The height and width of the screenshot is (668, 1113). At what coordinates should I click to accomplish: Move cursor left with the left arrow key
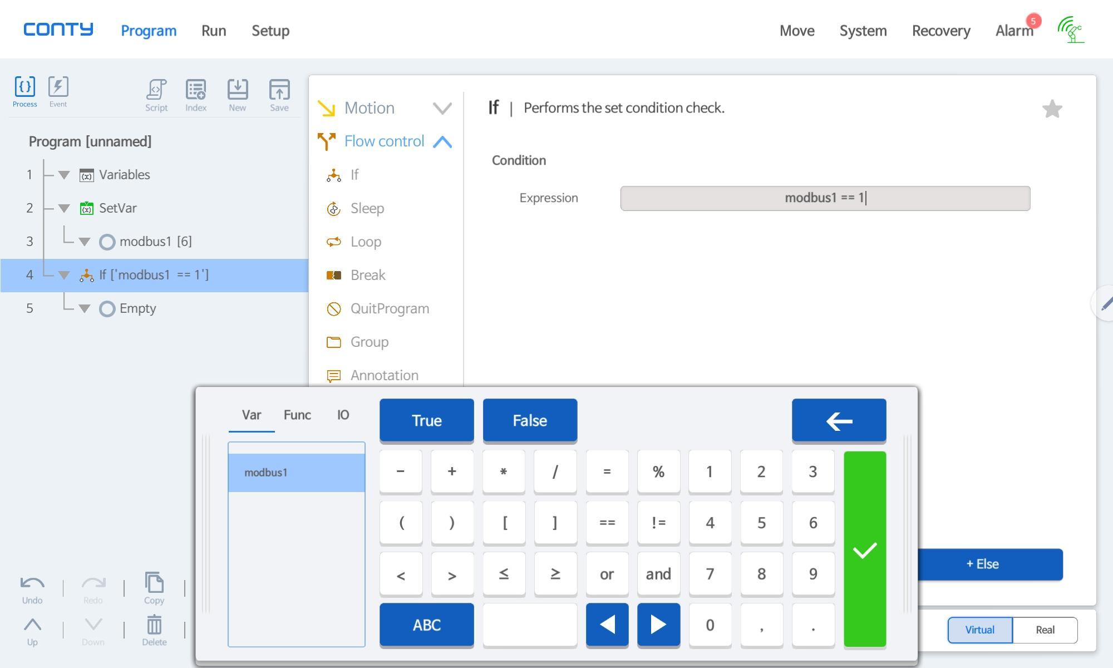(607, 625)
